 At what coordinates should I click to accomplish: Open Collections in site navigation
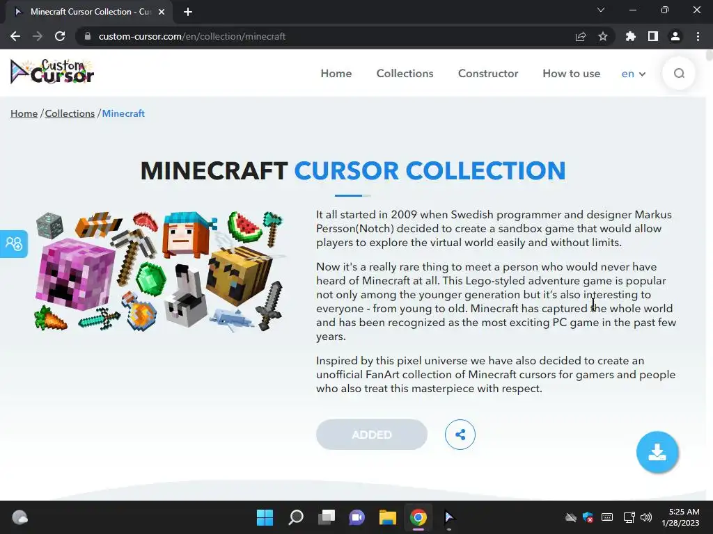pos(405,74)
